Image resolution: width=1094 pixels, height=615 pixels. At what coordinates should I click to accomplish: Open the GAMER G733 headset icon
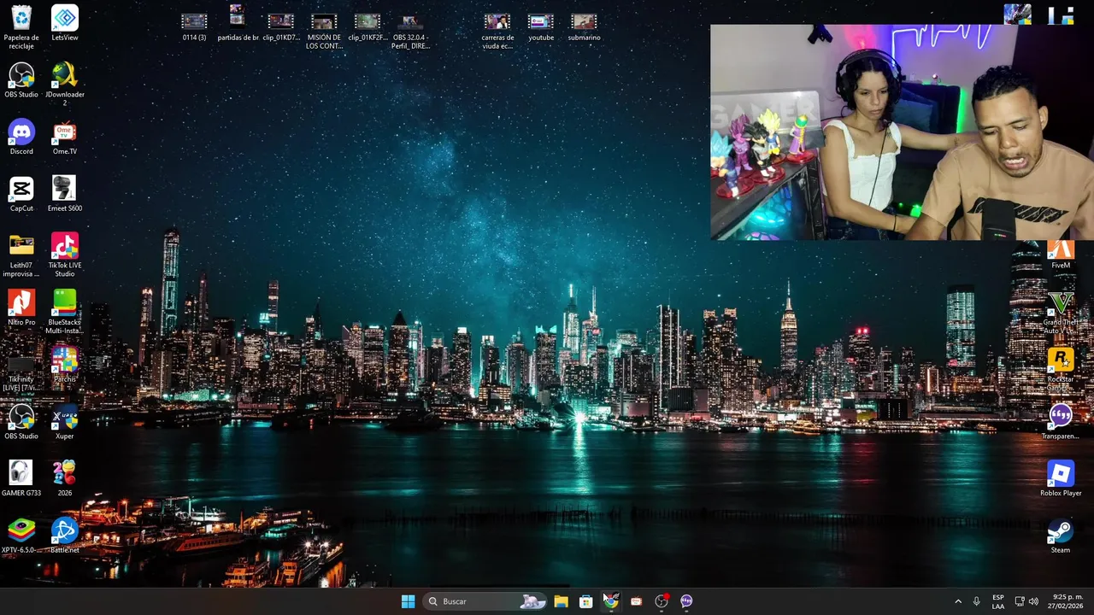(21, 478)
